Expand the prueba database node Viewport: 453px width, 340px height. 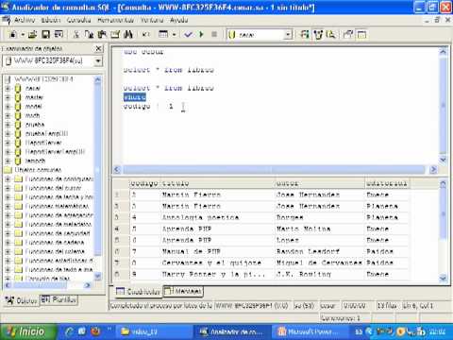point(8,125)
